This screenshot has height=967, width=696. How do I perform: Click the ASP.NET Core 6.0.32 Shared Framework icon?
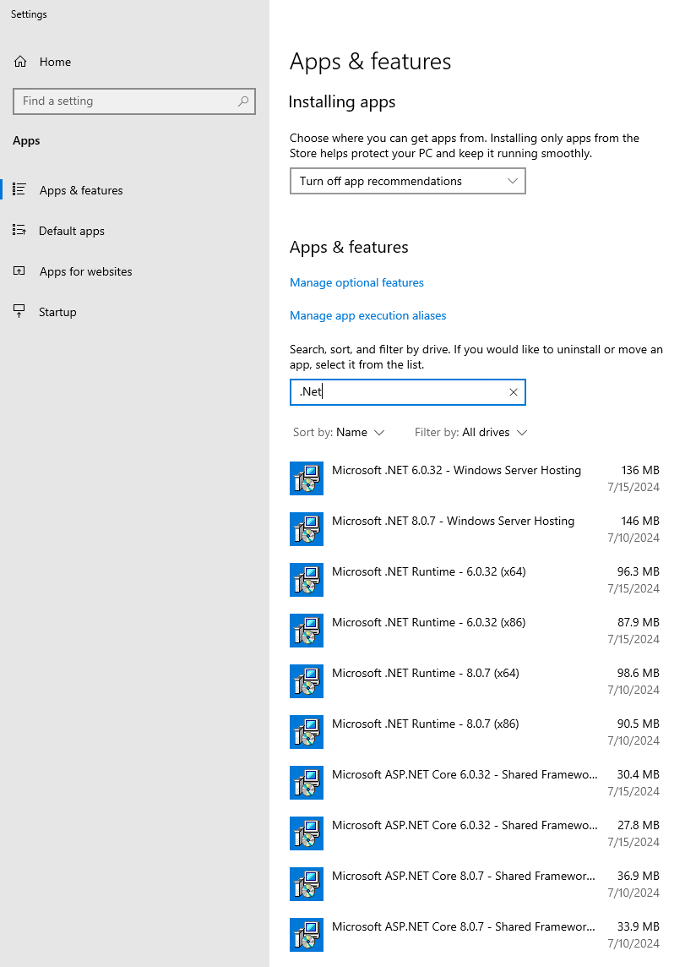(x=307, y=783)
